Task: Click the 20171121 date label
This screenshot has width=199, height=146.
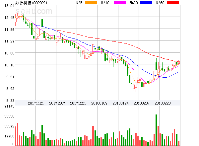Action: 36,103
